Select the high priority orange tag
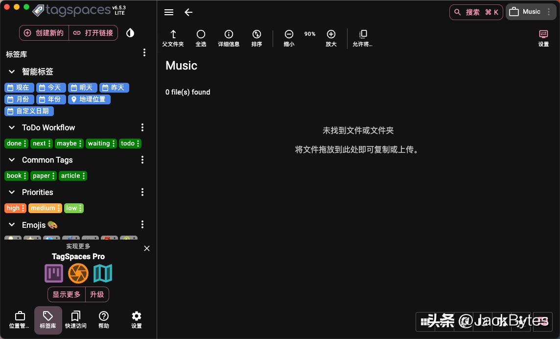Image resolution: width=560 pixels, height=339 pixels. pos(13,208)
